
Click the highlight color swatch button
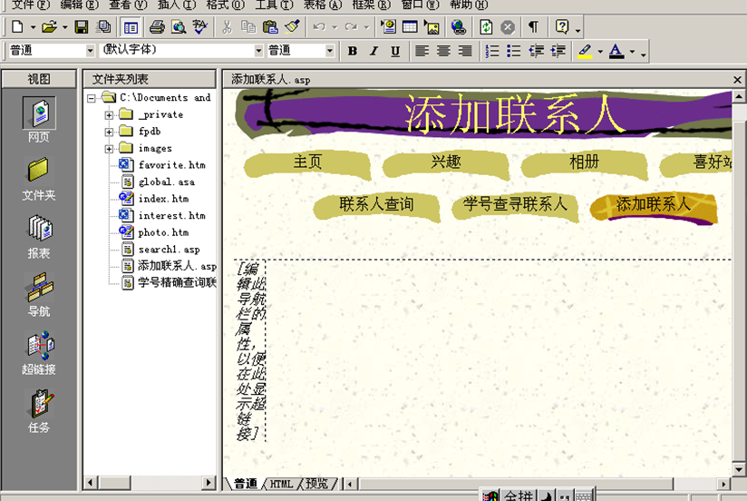(x=586, y=52)
